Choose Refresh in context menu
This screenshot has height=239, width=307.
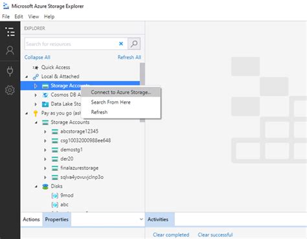[x=121, y=112]
